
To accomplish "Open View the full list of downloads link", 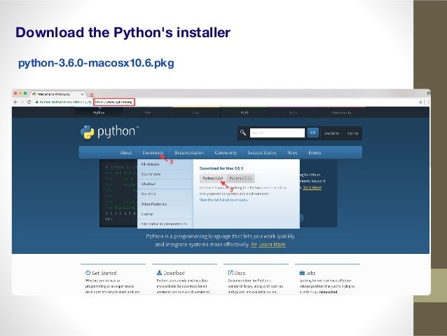I will click(x=224, y=200).
